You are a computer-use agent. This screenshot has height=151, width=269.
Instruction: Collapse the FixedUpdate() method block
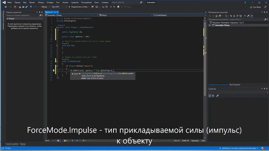(x=57, y=61)
